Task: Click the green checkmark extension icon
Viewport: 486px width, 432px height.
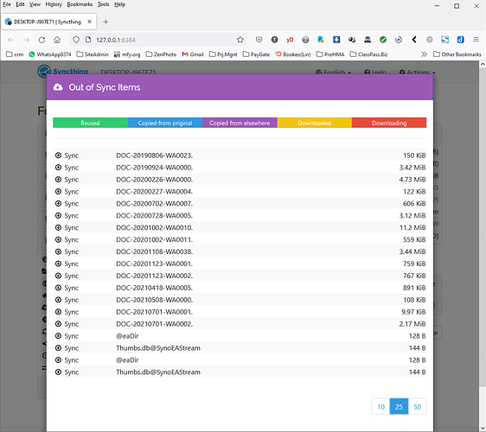Action: (x=383, y=40)
